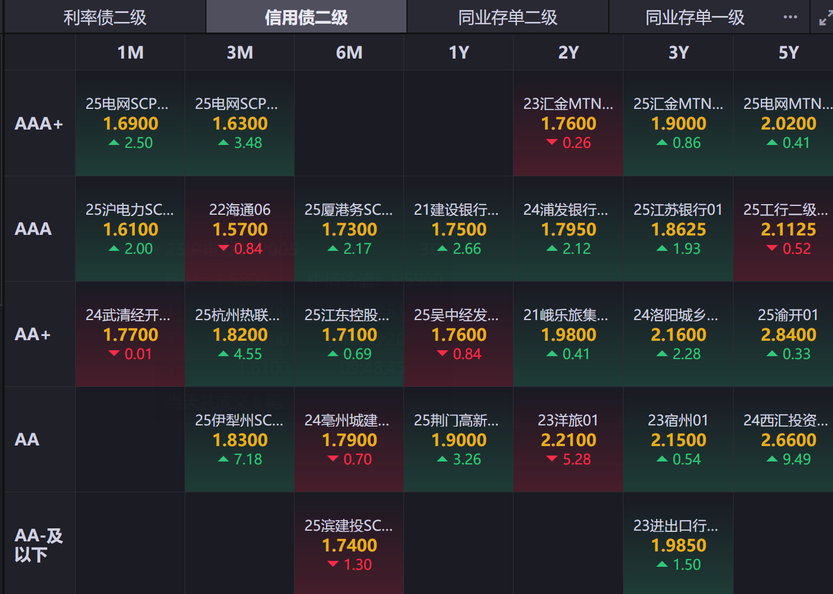This screenshot has width=833, height=594.
Task: Click the 1M column header
Action: click(130, 53)
